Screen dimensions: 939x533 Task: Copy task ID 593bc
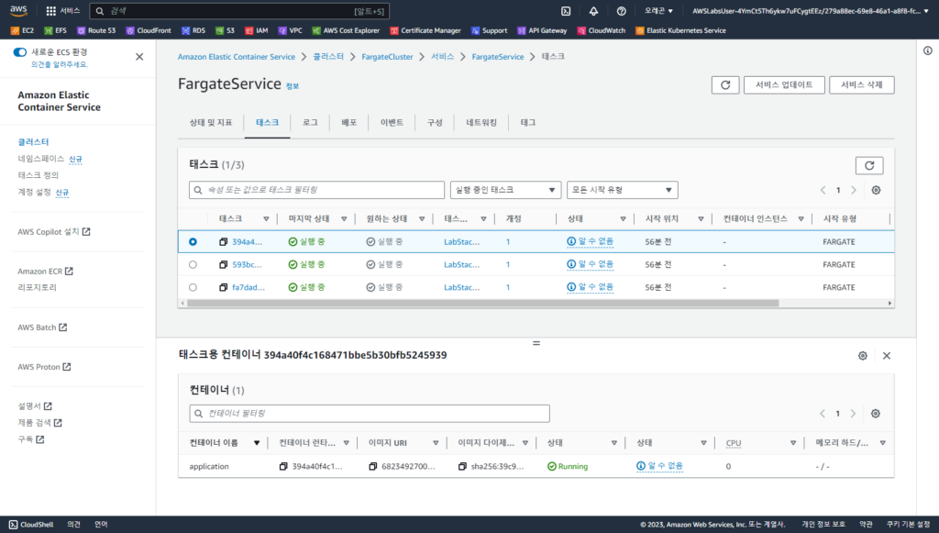(224, 265)
